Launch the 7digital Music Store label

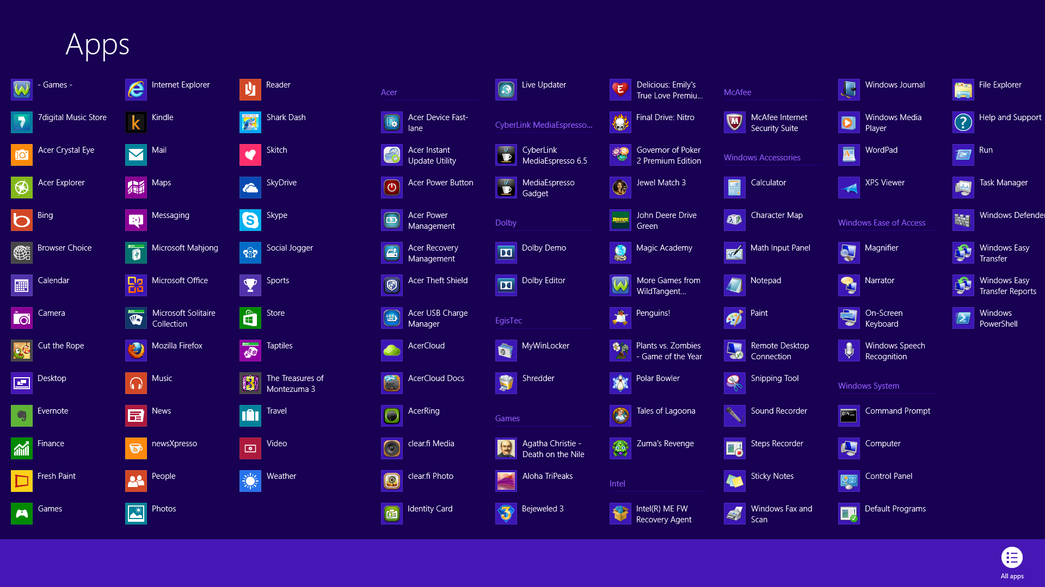(72, 117)
